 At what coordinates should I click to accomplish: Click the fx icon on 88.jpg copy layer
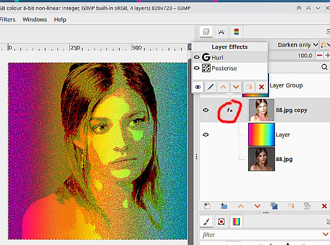(230, 110)
